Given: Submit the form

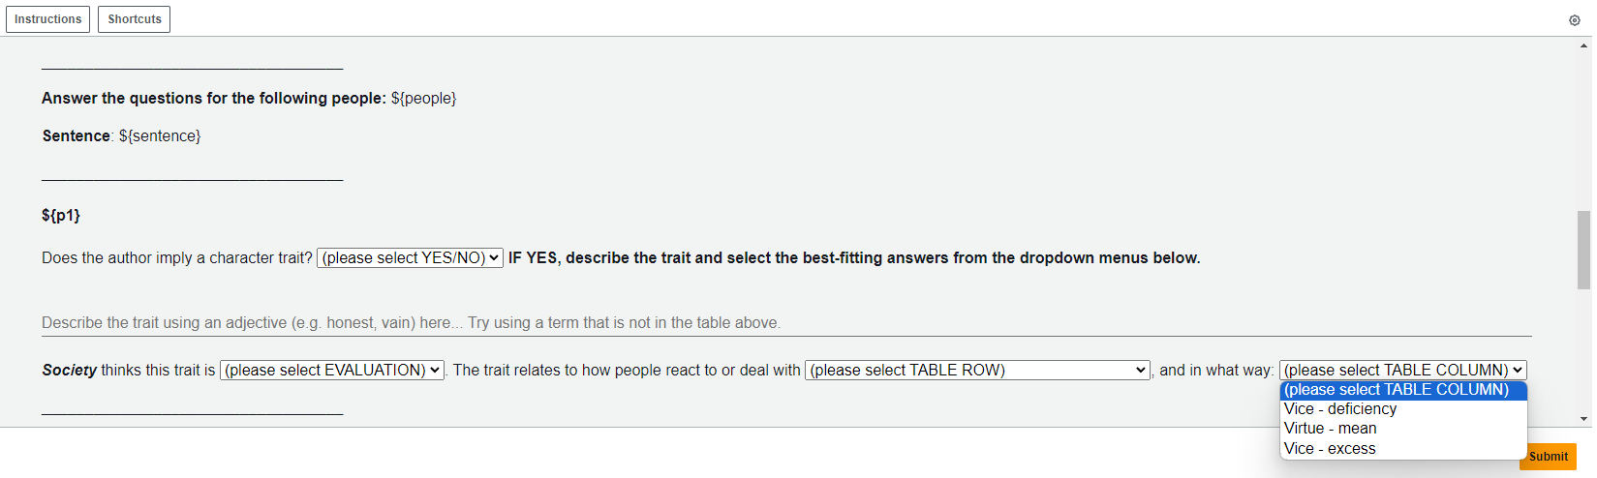Looking at the screenshot, I should [1548, 457].
